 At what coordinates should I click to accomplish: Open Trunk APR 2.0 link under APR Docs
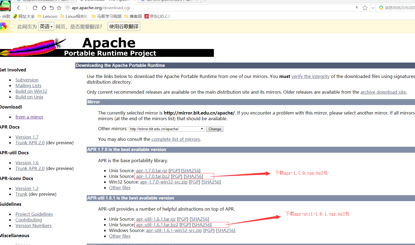pyautogui.click(x=30, y=143)
